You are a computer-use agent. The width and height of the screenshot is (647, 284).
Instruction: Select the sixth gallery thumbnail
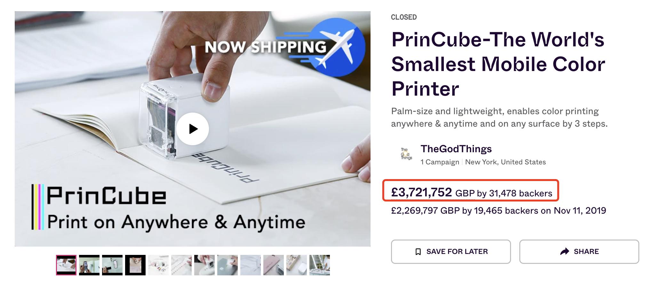(181, 265)
